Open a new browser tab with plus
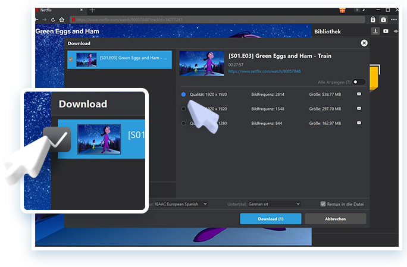This screenshot has height=267, width=407. coord(92,10)
